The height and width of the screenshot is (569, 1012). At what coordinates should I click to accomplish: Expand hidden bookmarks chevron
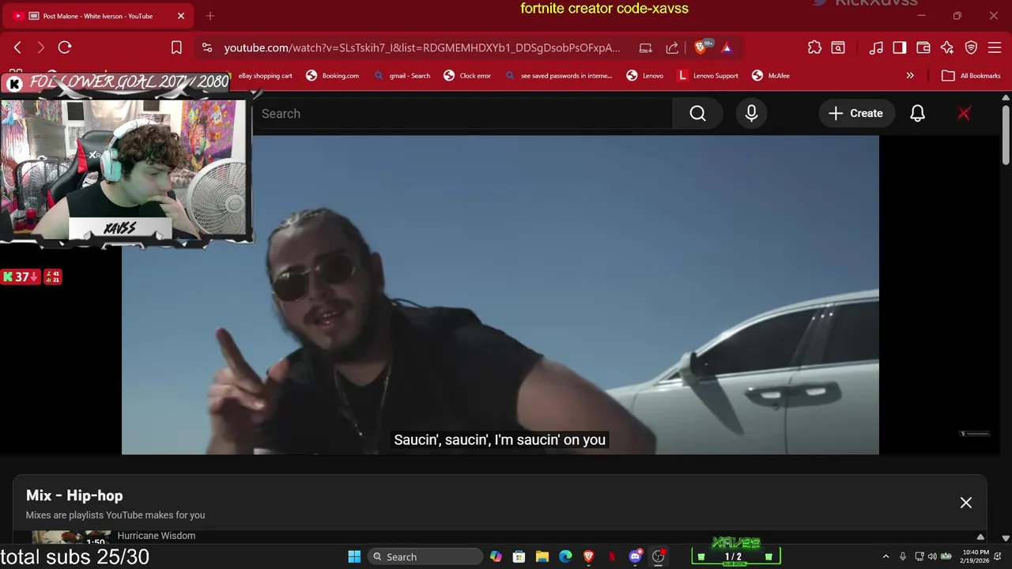coord(910,76)
